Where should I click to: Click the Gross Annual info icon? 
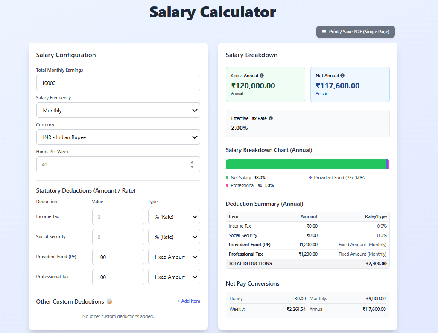click(261, 75)
